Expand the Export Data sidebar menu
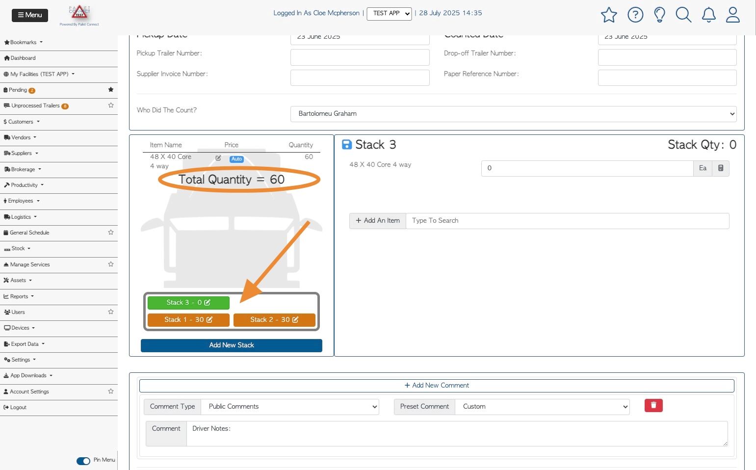This screenshot has width=756, height=470. pyautogui.click(x=24, y=344)
